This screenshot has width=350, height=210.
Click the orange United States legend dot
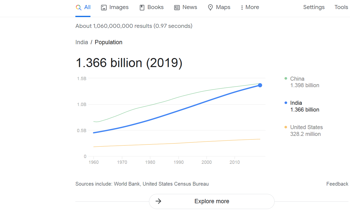coord(286,127)
